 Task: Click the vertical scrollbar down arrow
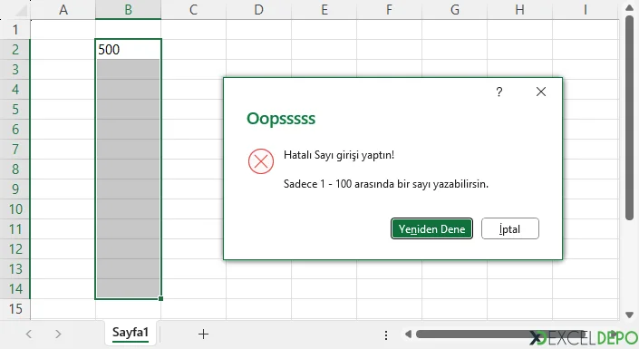click(629, 315)
